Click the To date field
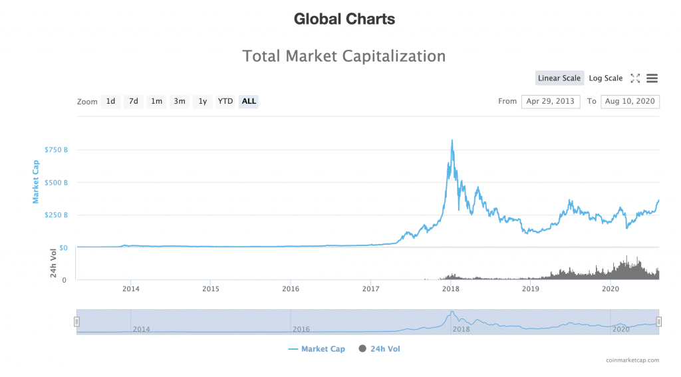 click(629, 102)
